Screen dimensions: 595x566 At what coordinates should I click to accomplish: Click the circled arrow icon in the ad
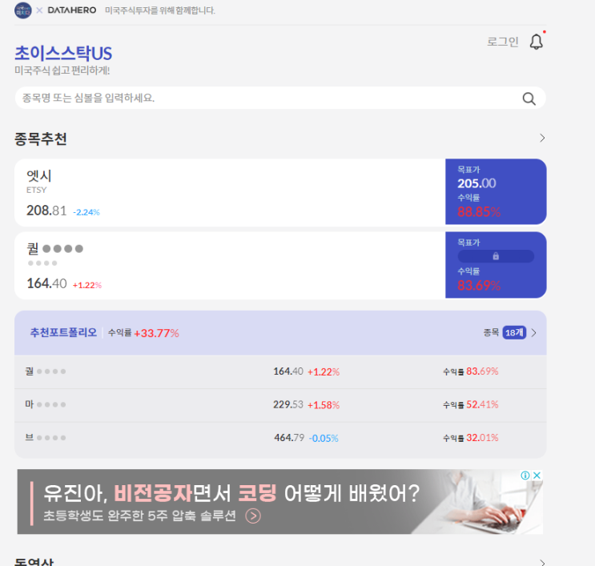pyautogui.click(x=253, y=516)
